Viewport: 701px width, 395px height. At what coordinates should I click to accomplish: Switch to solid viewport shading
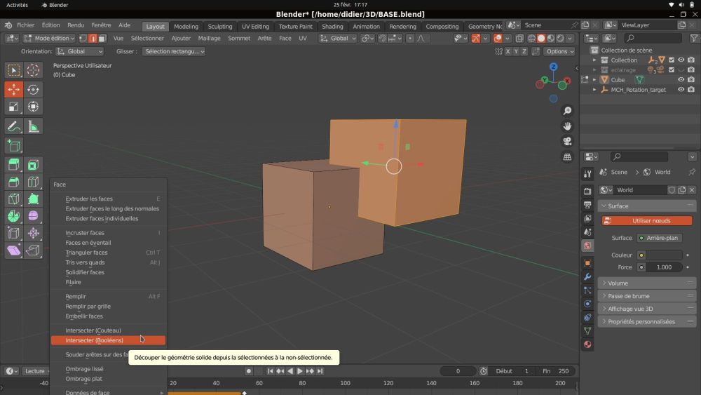[541, 39]
